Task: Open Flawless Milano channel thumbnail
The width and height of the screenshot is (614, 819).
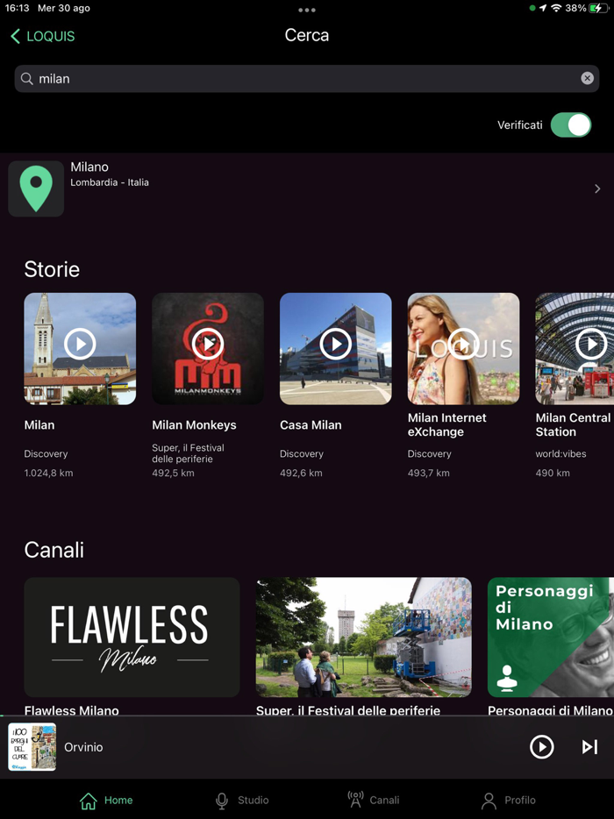Action: (132, 637)
